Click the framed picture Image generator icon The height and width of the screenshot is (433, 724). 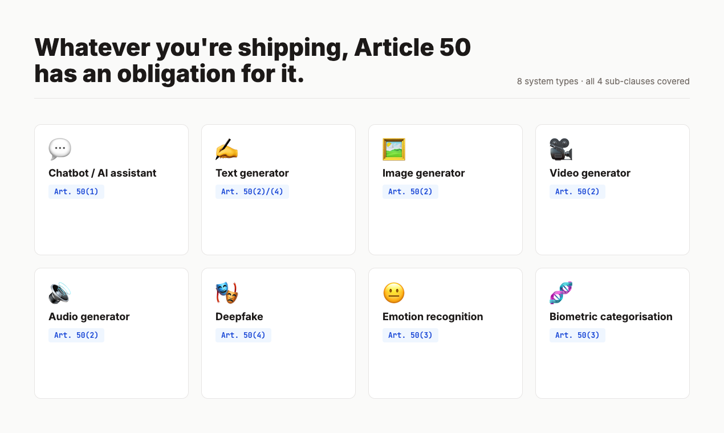pyautogui.click(x=394, y=149)
